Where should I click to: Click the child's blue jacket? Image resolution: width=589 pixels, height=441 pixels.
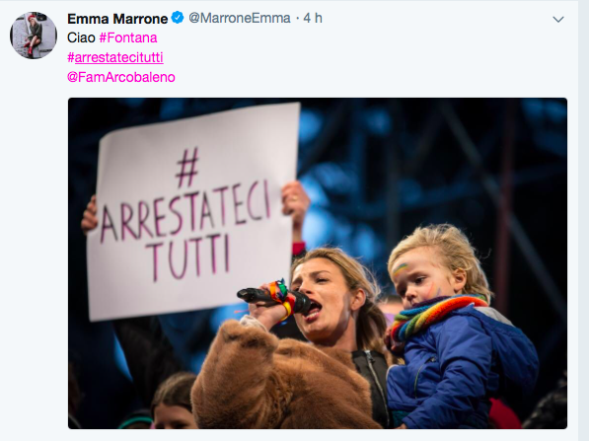click(x=462, y=368)
